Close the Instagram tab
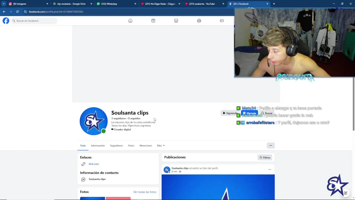This screenshot has height=200, width=355. (x=47, y=4)
